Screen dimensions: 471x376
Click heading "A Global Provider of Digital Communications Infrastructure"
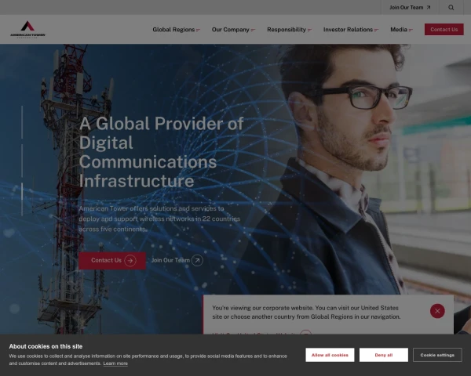161,152
